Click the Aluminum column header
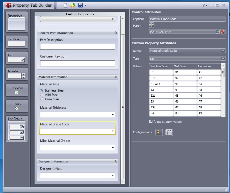This screenshot has height=193, width=230. pos(209,66)
